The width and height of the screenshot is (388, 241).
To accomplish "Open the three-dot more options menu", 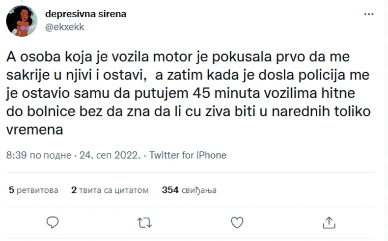I will coord(369,15).
